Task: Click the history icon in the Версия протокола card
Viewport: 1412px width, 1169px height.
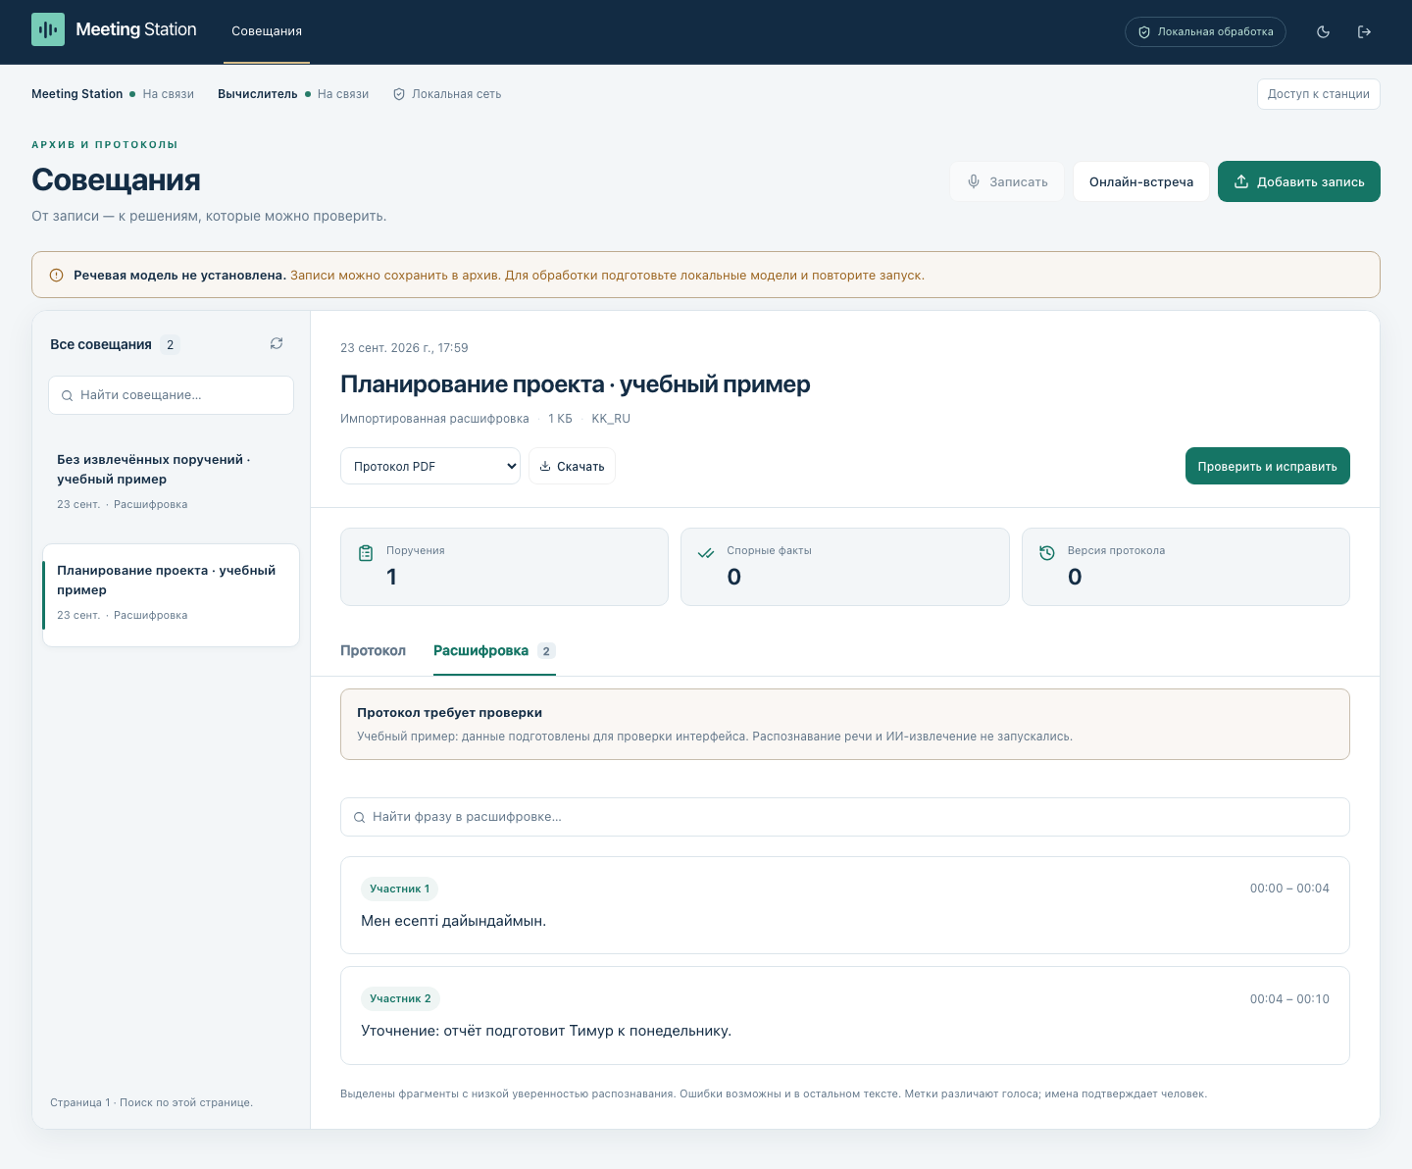Action: click(x=1047, y=553)
